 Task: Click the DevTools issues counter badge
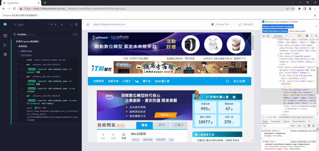pyautogui.click(x=300, y=36)
